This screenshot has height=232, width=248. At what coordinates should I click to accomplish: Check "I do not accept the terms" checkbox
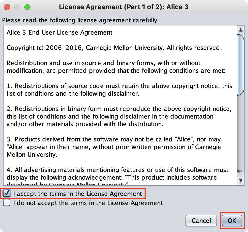6,203
